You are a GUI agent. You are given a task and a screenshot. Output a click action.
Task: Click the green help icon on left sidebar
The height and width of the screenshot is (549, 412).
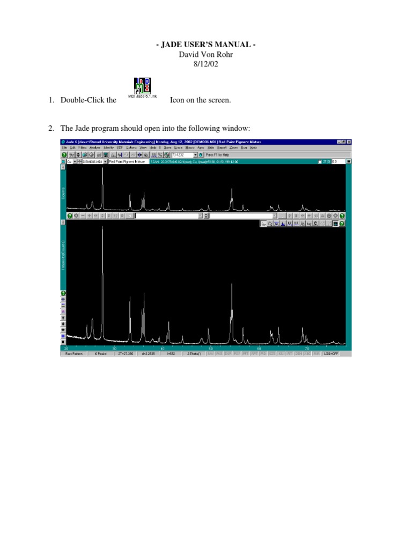coord(63,293)
